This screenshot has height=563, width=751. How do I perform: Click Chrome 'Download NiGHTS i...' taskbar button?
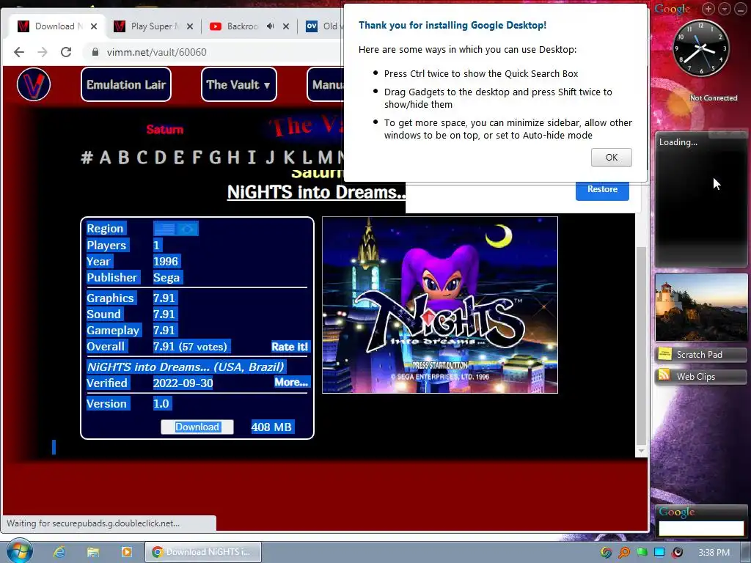203,552
